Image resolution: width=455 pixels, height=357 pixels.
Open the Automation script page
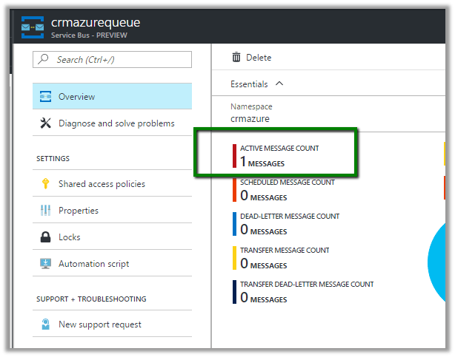pyautogui.click(x=112, y=263)
